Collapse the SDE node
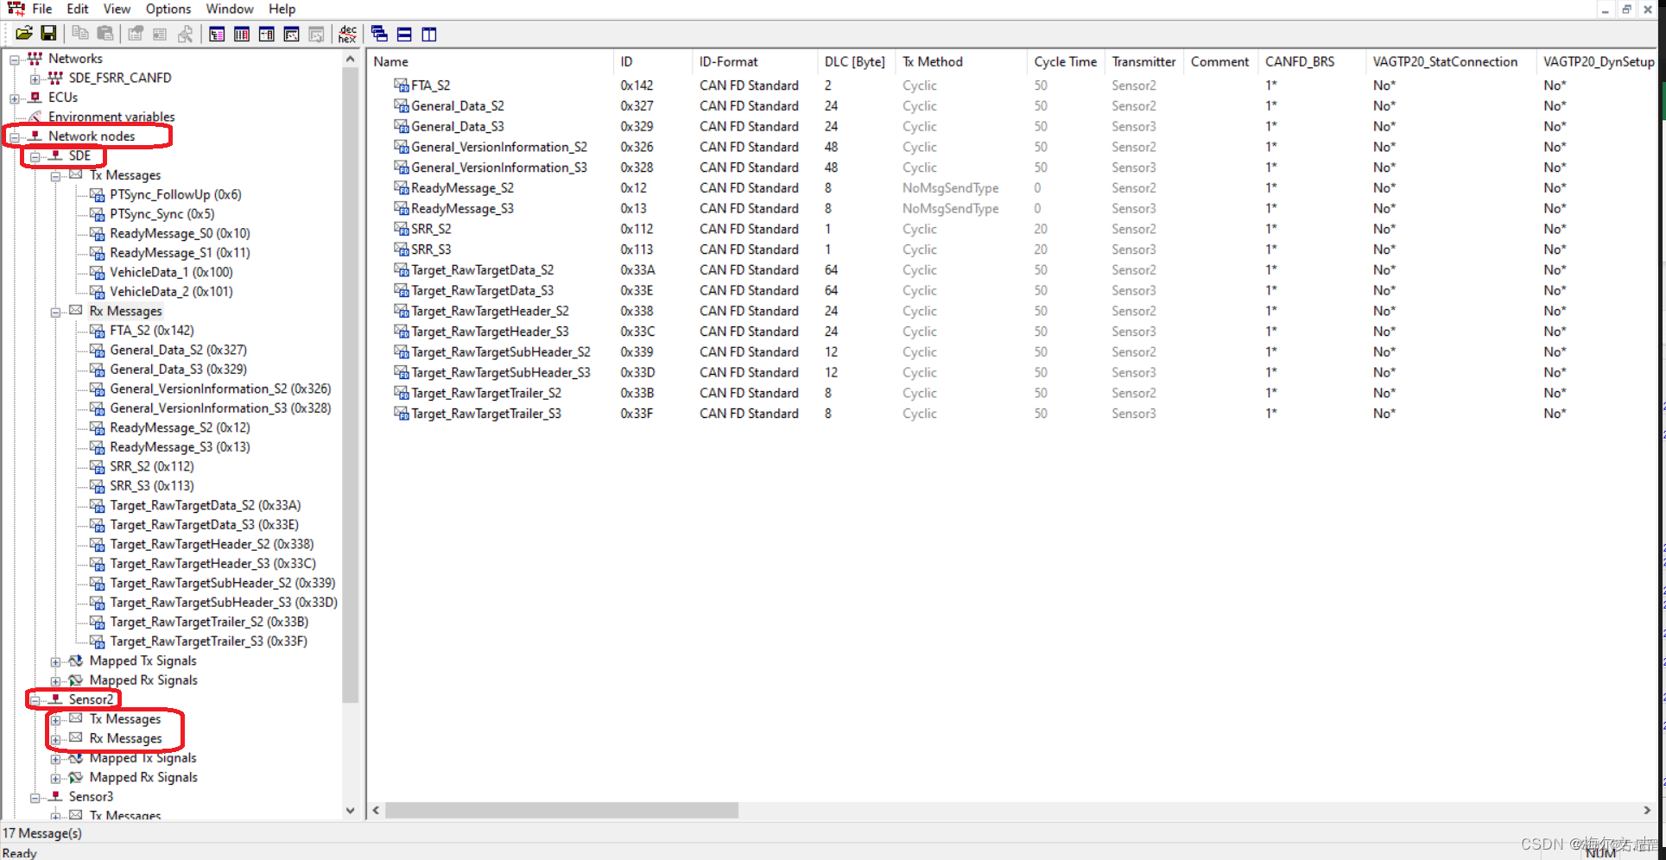 [x=35, y=157]
